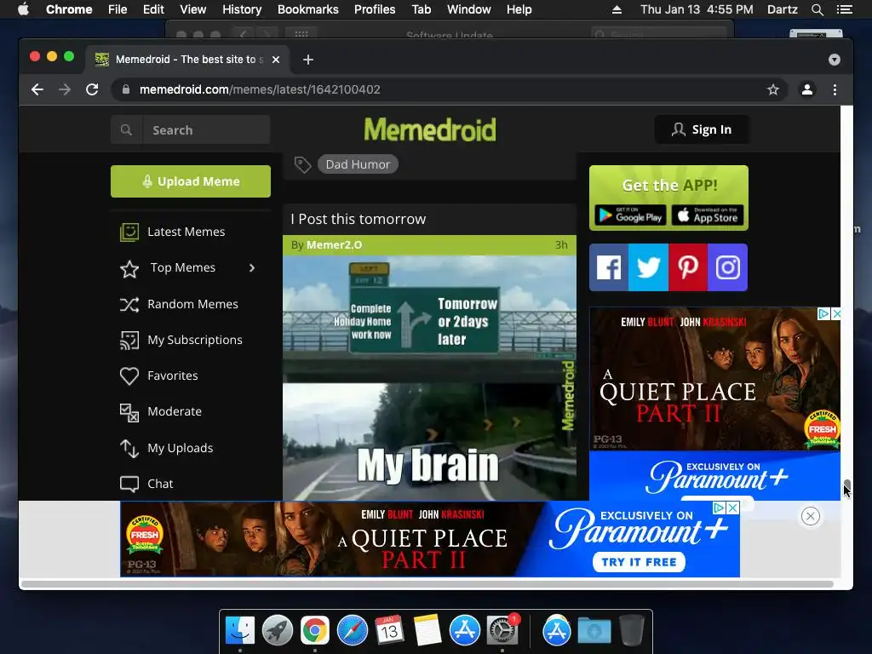Click the Upload Meme button

pos(191,181)
